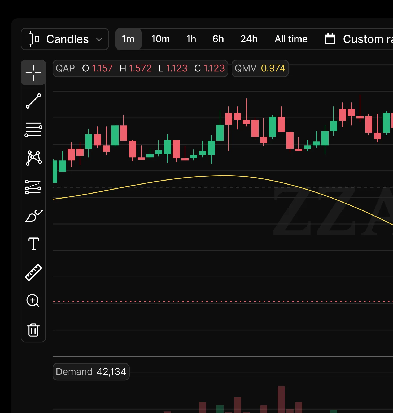Select the ruler measure tool

33,272
